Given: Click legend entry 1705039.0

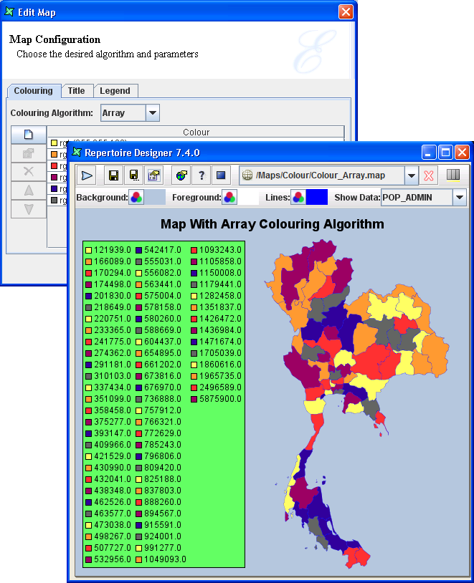Looking at the screenshot, I should coord(217,353).
